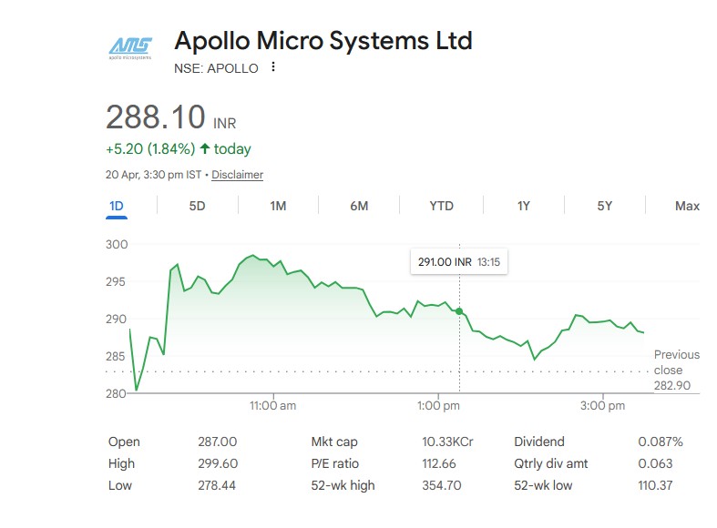
Task: Click the Mkt cap value 10.33KCr
Action: 447,442
